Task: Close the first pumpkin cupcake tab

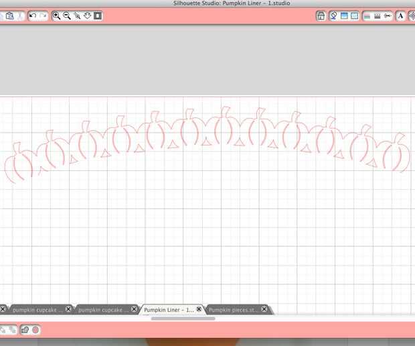Action: pyautogui.click(x=68, y=309)
